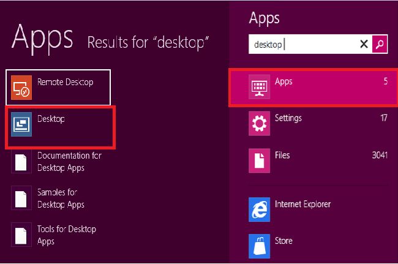Screen dimensions: 398x264
Task: Select the Apps search category icon
Action: 259,87
